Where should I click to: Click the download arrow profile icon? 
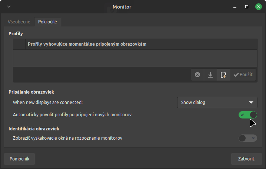(210, 75)
